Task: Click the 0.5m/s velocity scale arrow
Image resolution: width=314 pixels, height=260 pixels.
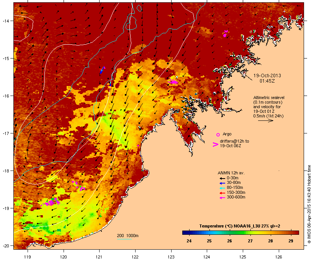Action: click(266, 120)
